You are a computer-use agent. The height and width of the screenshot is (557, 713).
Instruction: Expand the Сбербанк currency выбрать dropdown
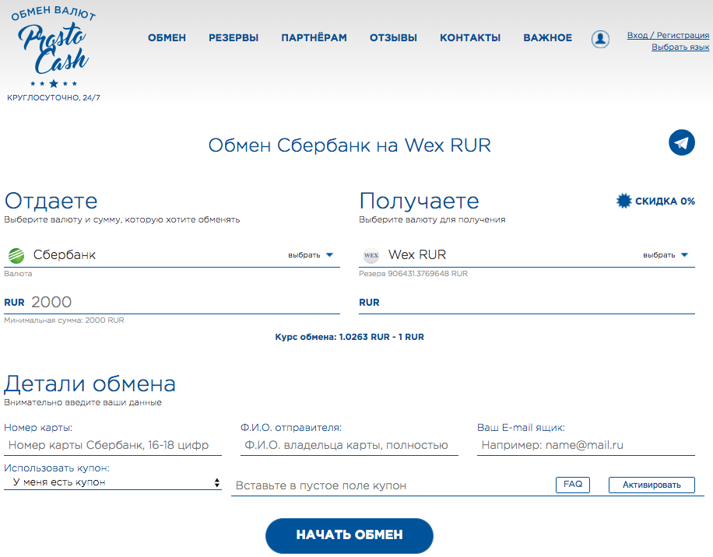(x=311, y=255)
